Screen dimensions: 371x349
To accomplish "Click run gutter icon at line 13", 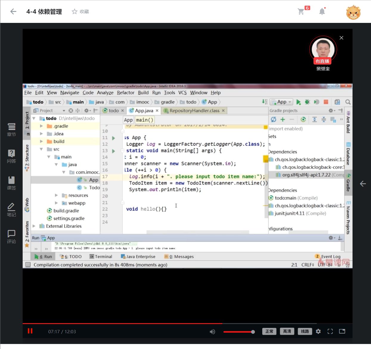I will pyautogui.click(x=114, y=151).
